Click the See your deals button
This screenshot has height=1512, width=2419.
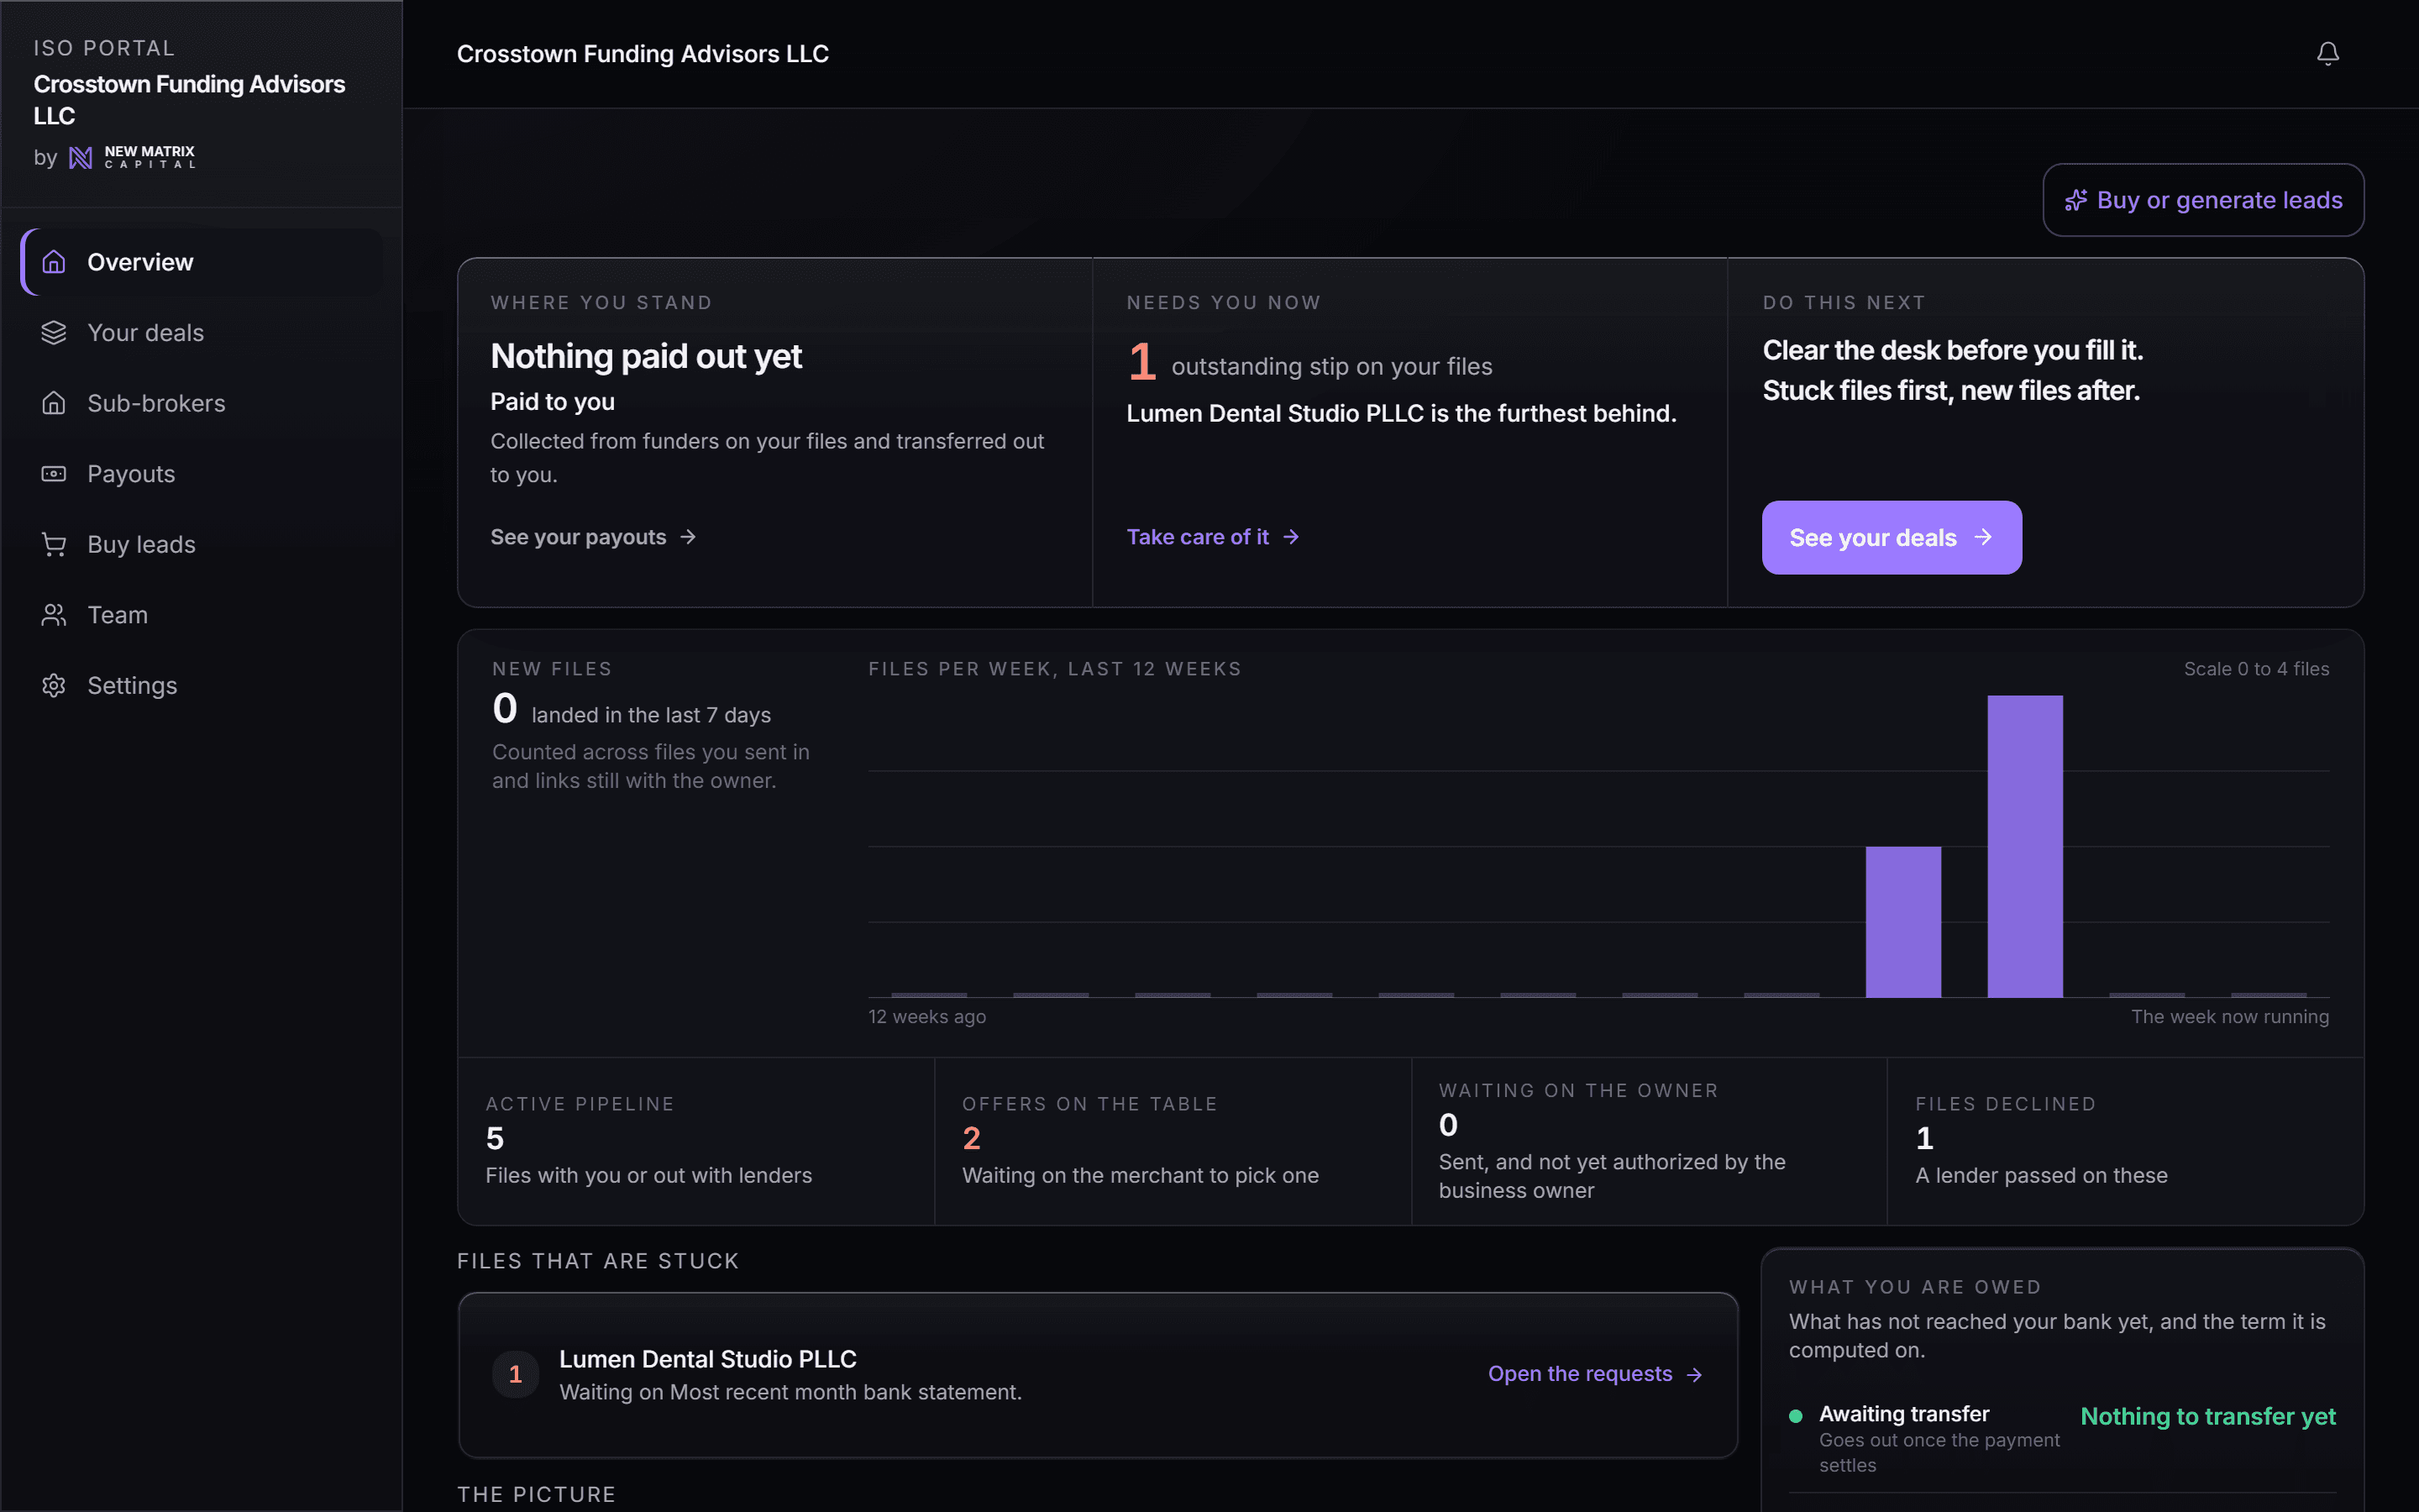[x=1892, y=537]
